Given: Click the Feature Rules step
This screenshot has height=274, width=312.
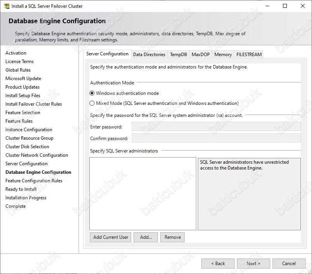Looking at the screenshot, I should (19, 121).
